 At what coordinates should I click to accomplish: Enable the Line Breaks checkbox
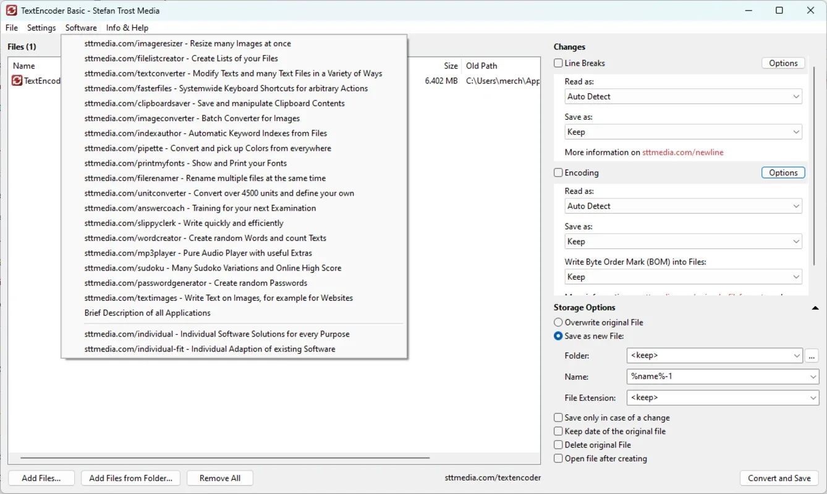(559, 63)
